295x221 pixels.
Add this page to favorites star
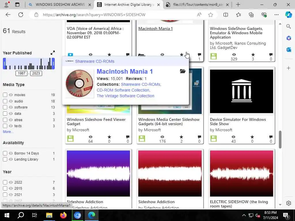point(211,15)
